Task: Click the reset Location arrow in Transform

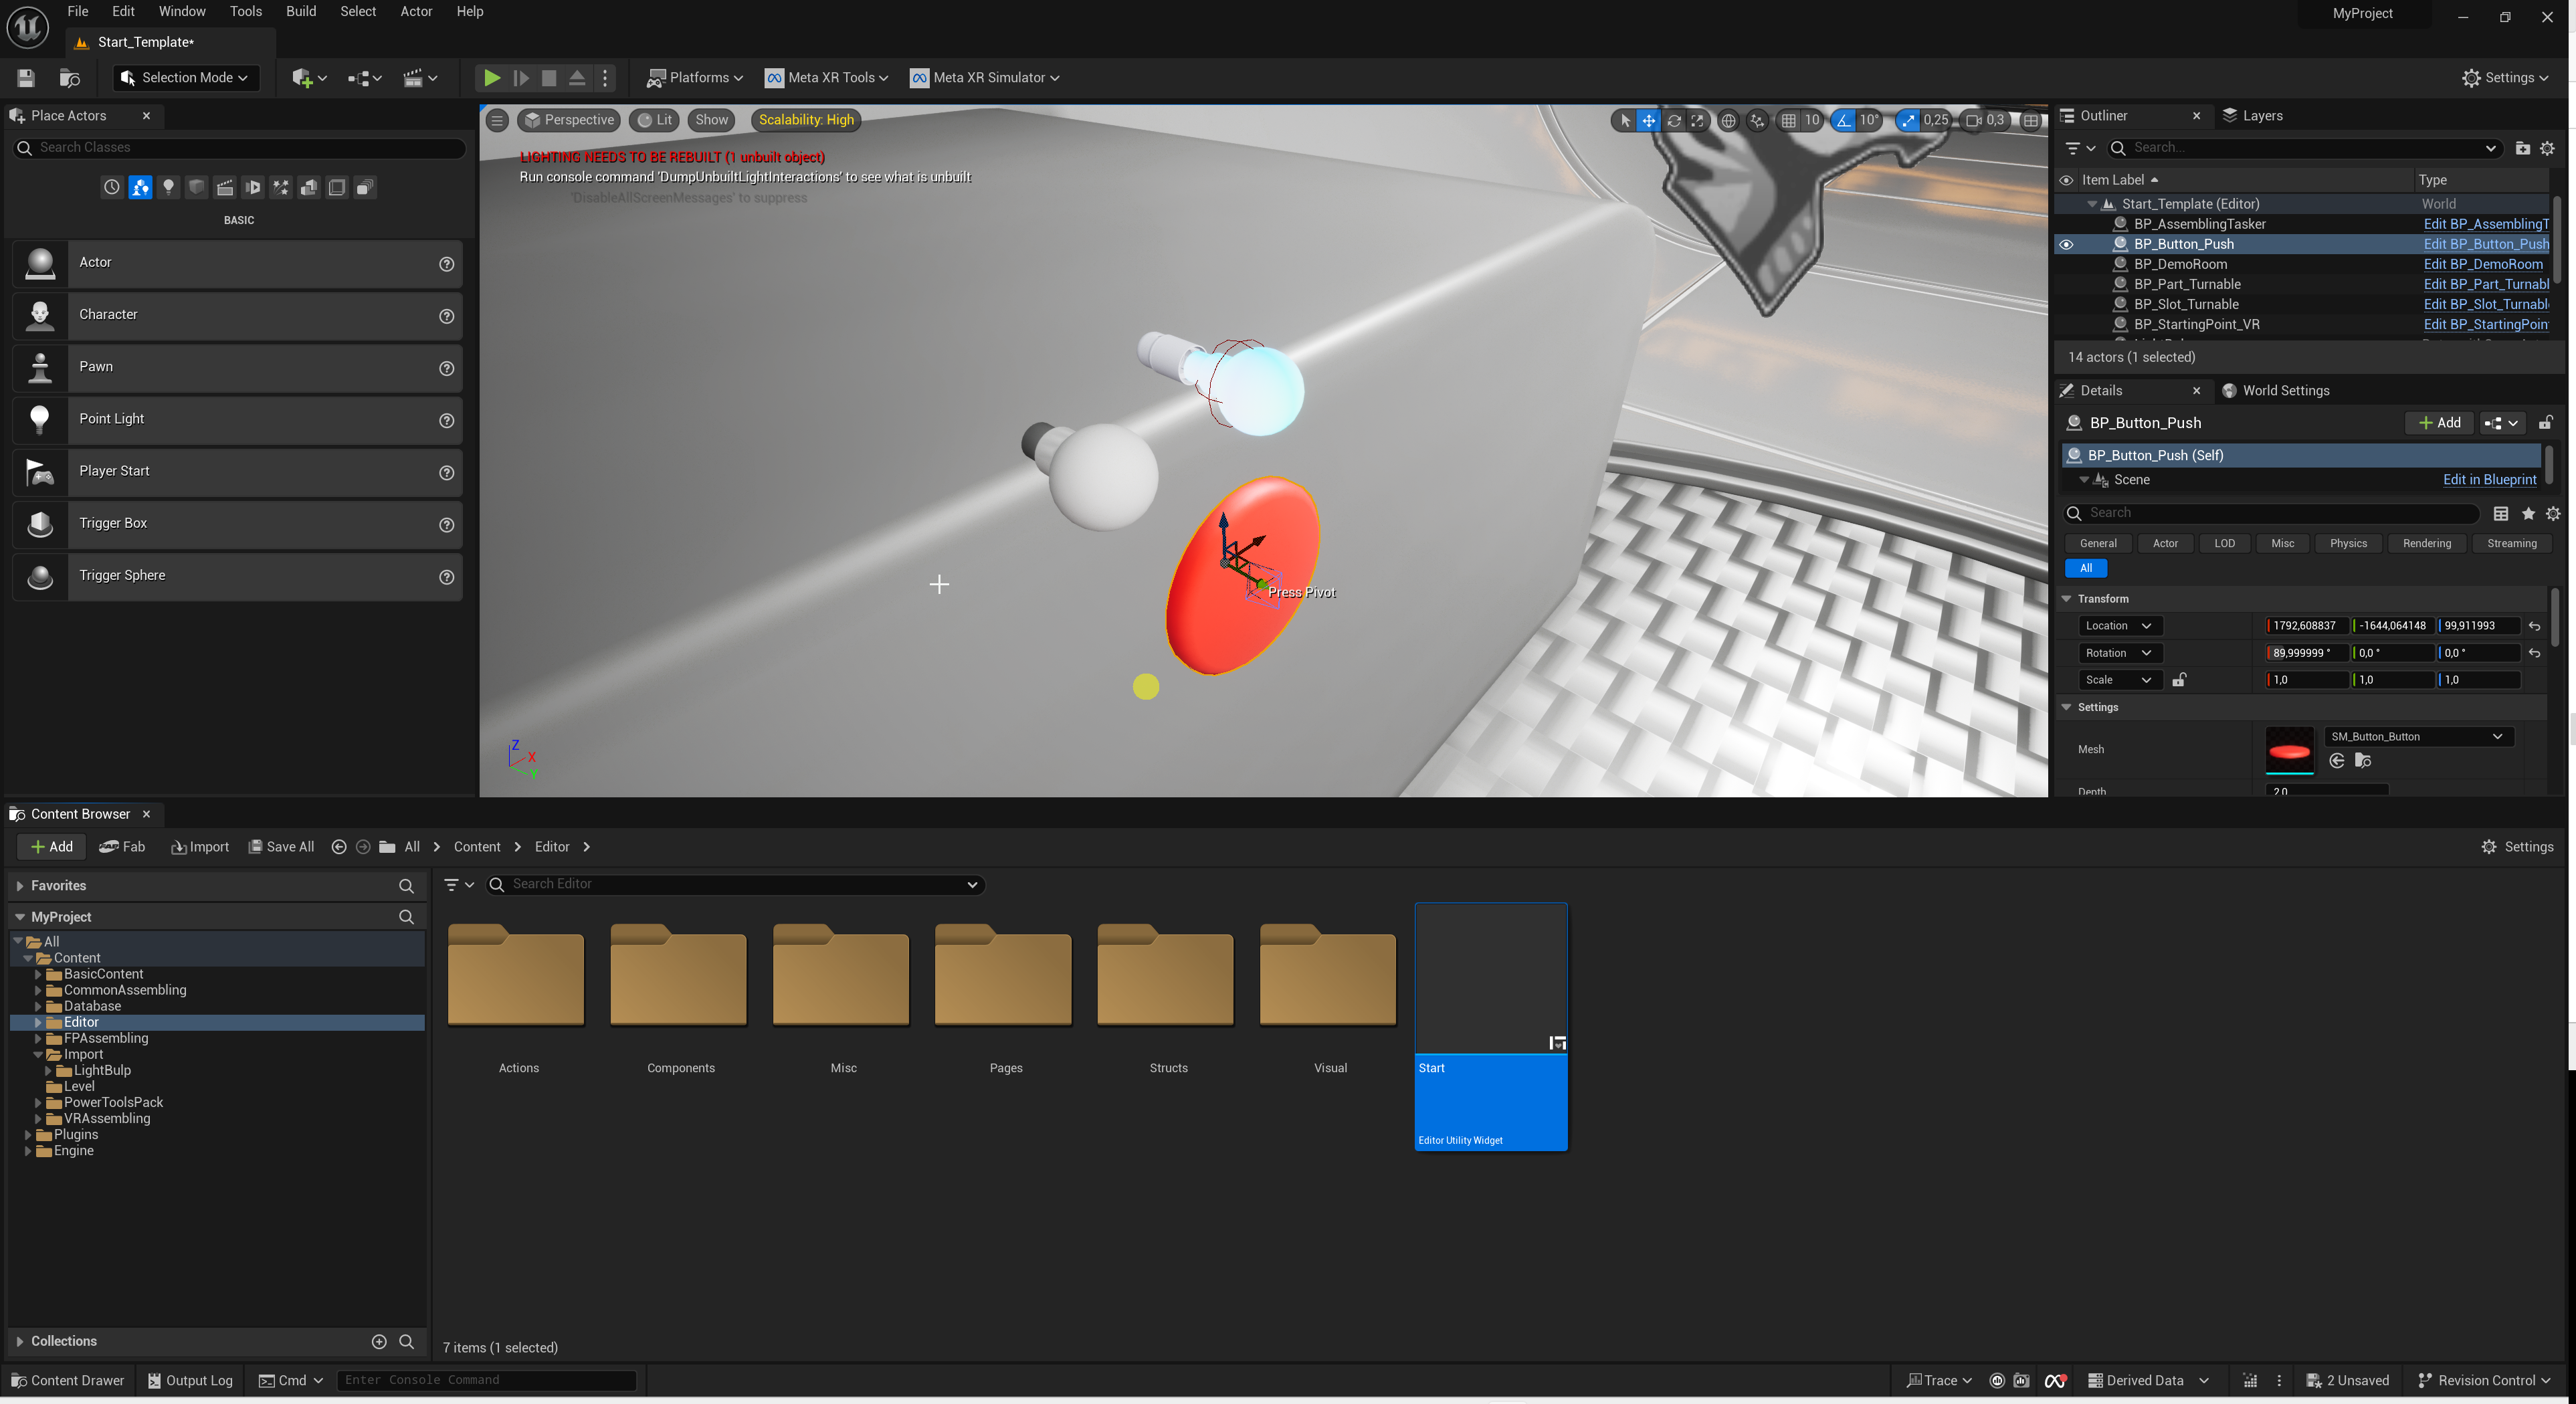Action: click(x=2534, y=626)
